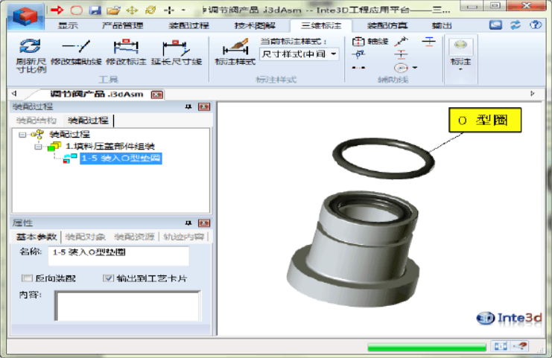The width and height of the screenshot is (552, 358).
Task: Click the save disk icon in title bar
Action: pyautogui.click(x=95, y=10)
